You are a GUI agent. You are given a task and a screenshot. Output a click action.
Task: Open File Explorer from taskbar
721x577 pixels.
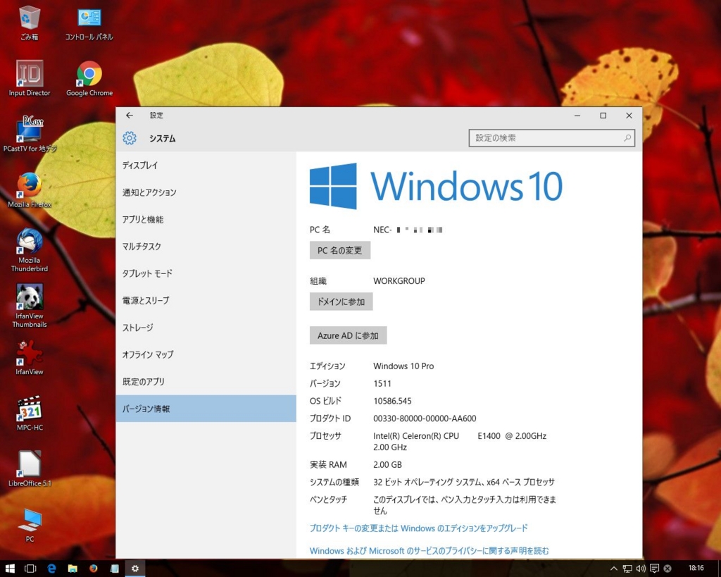[73, 569]
